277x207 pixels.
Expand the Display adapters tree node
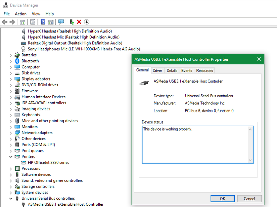click(x=10, y=79)
